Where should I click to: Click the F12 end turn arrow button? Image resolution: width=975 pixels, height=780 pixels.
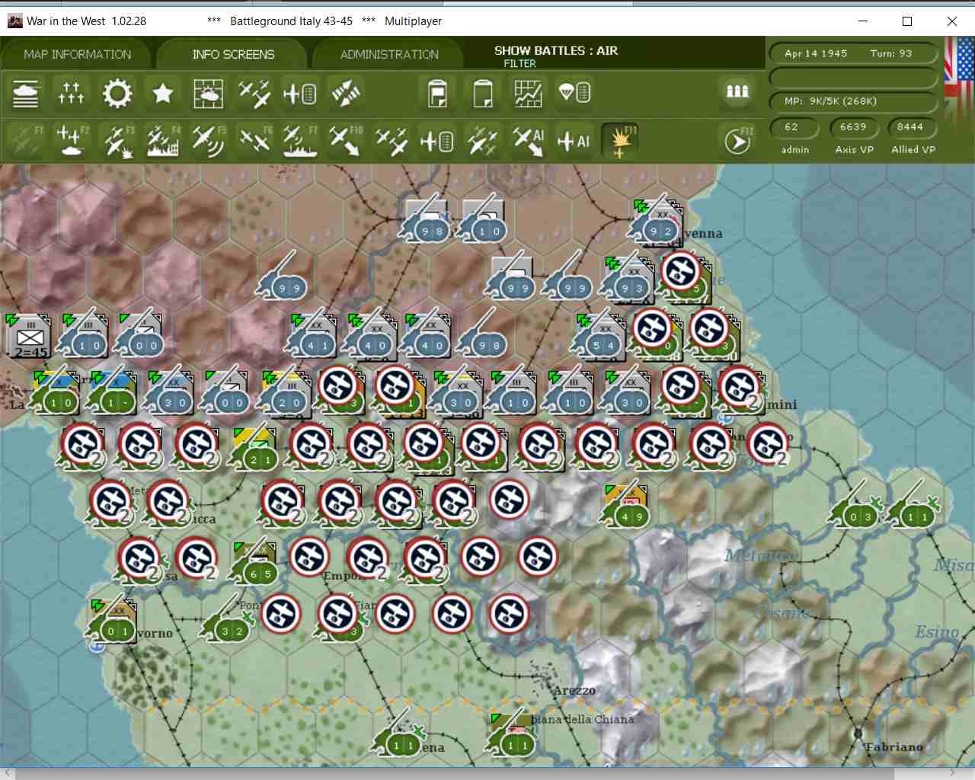737,141
